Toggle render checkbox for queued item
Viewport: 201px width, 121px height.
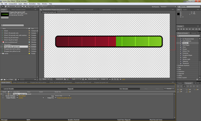pos(5,94)
